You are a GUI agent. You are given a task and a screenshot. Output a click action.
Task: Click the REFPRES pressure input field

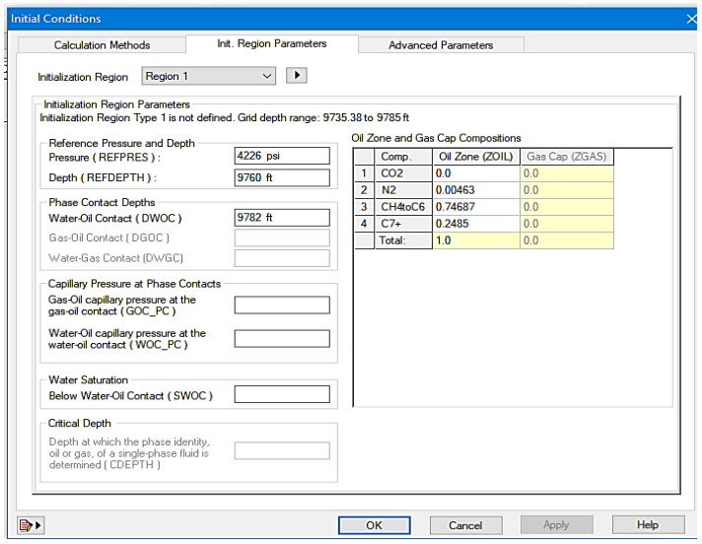click(x=281, y=156)
